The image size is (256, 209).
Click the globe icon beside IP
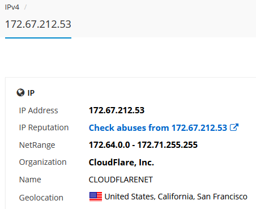point(20,93)
